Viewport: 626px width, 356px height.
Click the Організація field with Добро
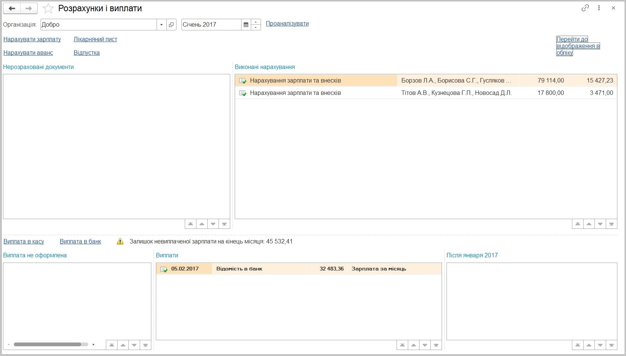[98, 25]
